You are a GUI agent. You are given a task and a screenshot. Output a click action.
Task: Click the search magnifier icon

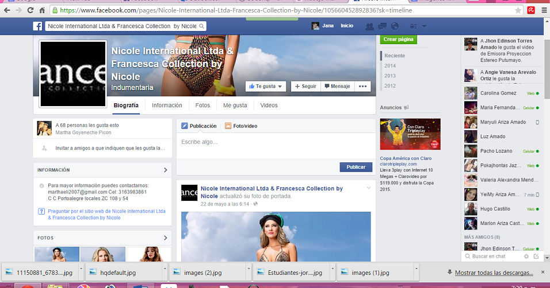coord(201,26)
